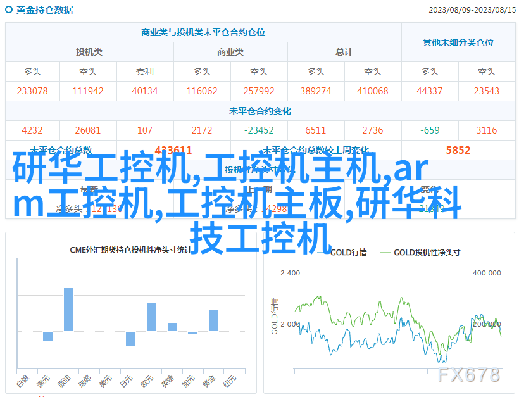The width and height of the screenshot is (519, 397).
Task: Click the 总计 column group header
Action: pos(344,52)
